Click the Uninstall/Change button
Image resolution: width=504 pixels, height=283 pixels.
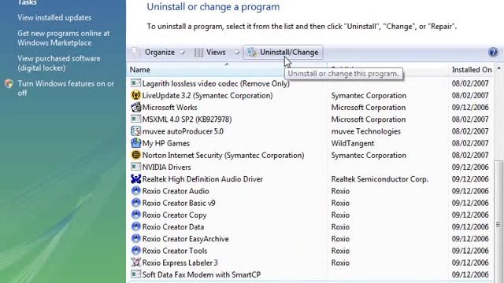283,53
